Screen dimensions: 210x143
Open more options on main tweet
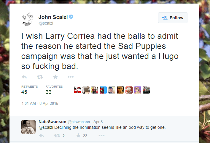click(x=71, y=77)
